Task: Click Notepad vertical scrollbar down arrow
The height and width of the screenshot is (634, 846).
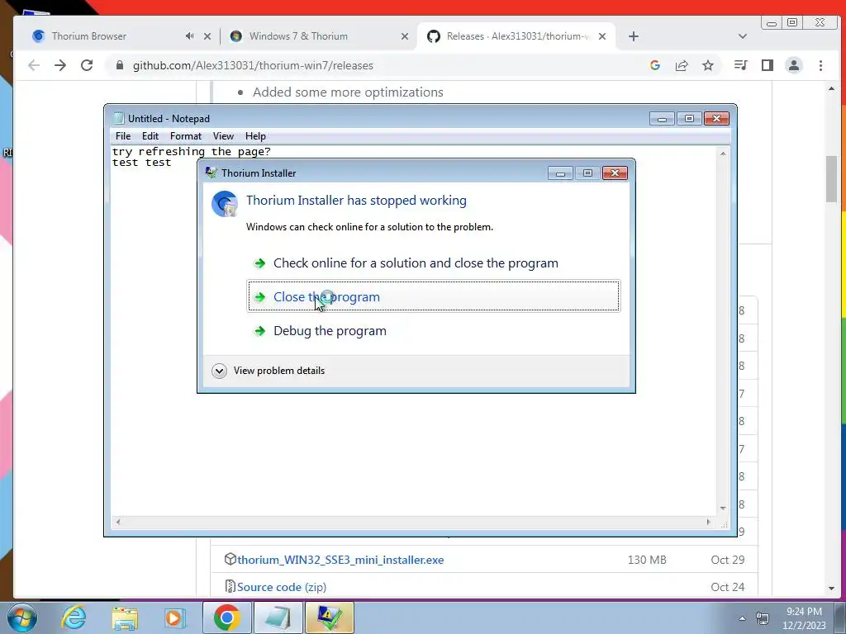Action: point(723,509)
